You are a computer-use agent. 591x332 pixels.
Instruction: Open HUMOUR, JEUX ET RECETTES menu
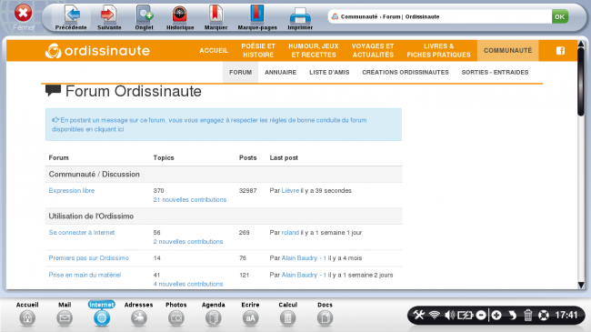point(314,51)
